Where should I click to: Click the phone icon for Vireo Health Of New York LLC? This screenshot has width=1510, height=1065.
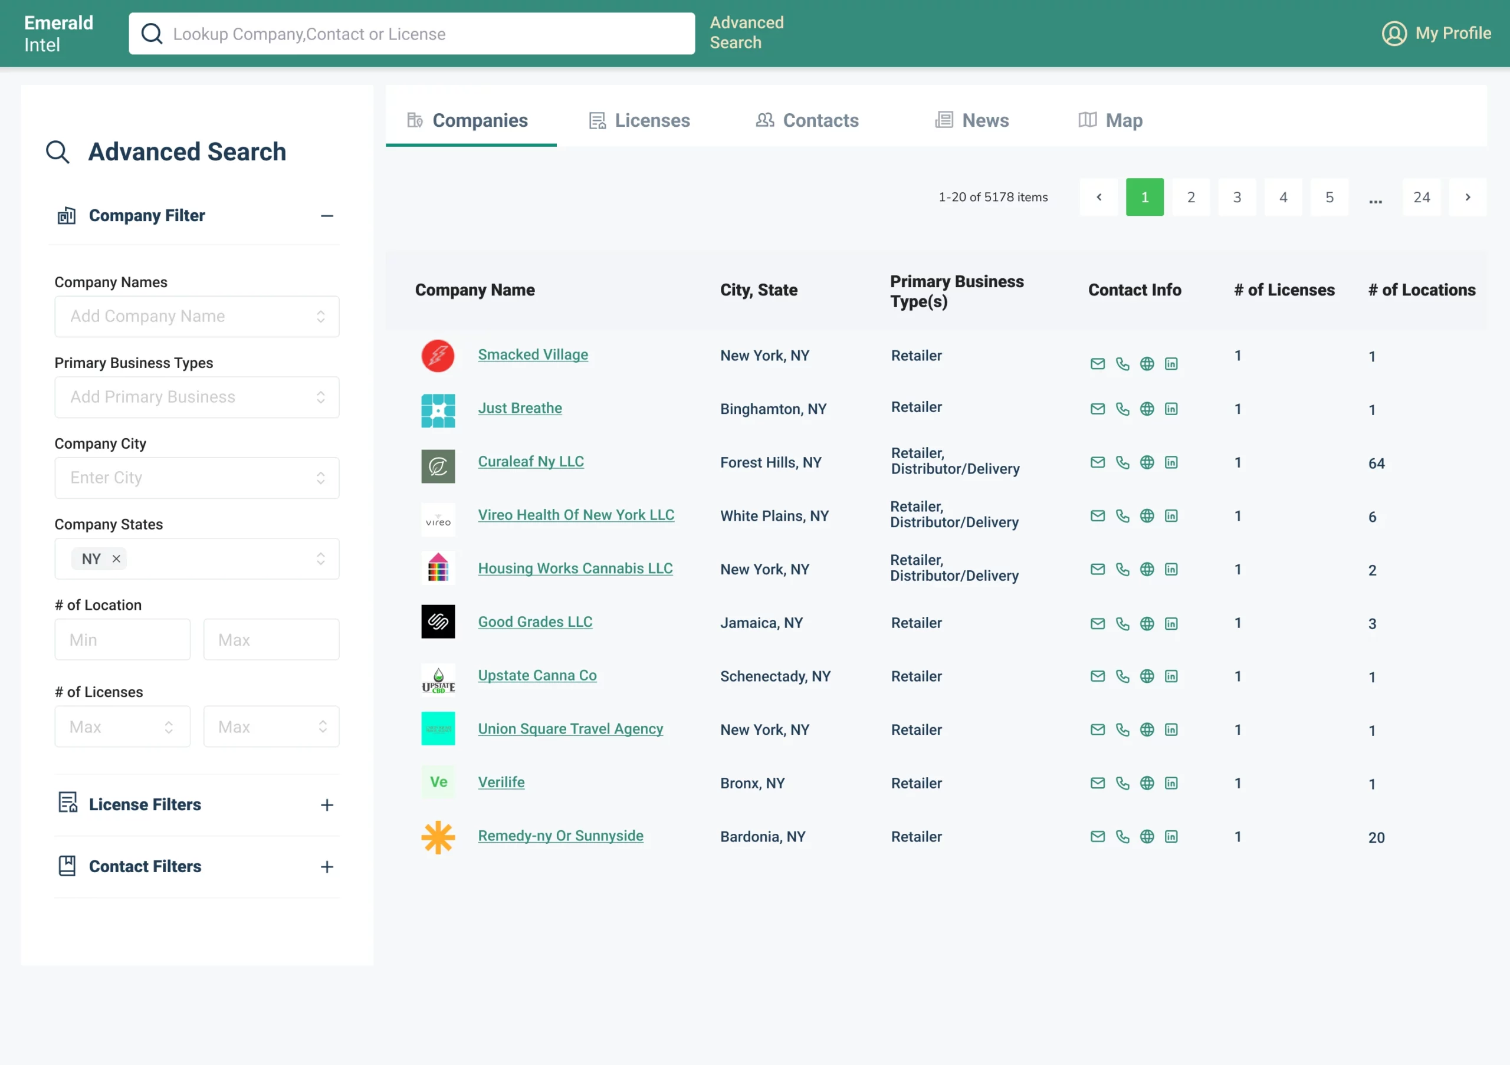coord(1122,516)
